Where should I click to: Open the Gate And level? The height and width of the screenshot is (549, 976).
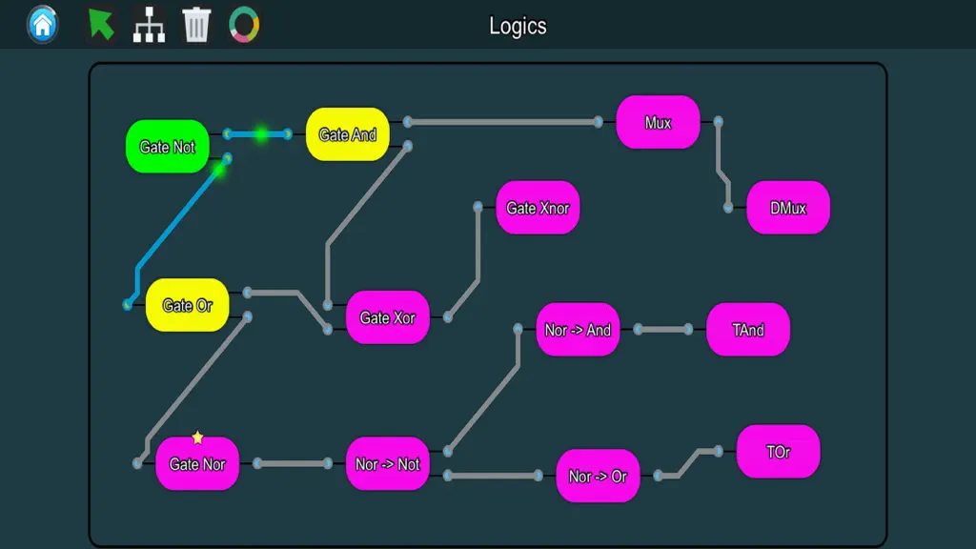(347, 133)
